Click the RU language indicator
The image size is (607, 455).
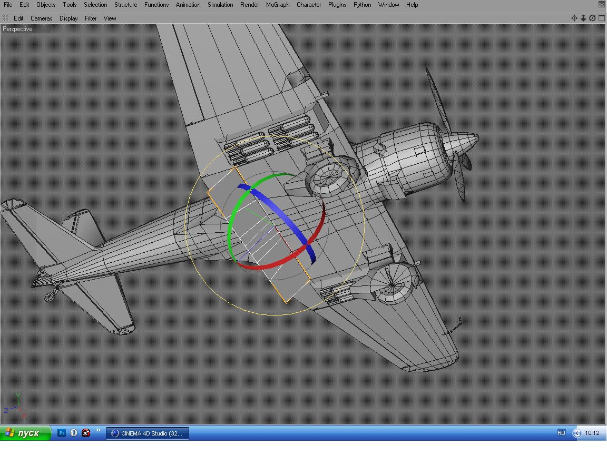coord(561,433)
